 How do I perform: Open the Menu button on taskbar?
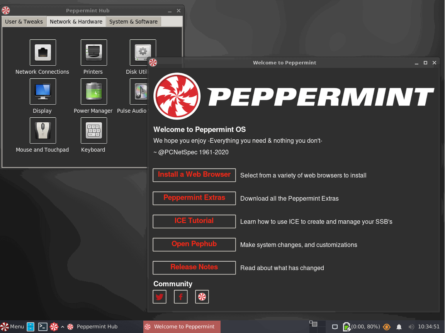point(12,326)
